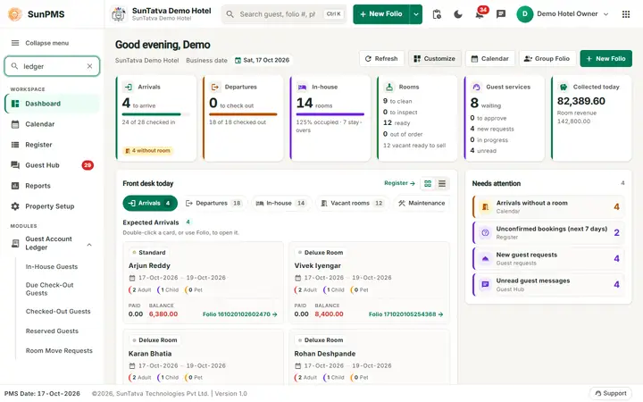This screenshot has width=643, height=402.
Task: Click the Collected today card icon
Action: [564, 87]
